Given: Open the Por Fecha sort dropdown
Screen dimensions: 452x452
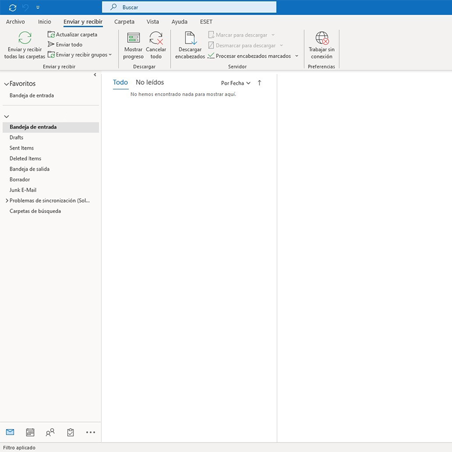Looking at the screenshot, I should [x=236, y=83].
